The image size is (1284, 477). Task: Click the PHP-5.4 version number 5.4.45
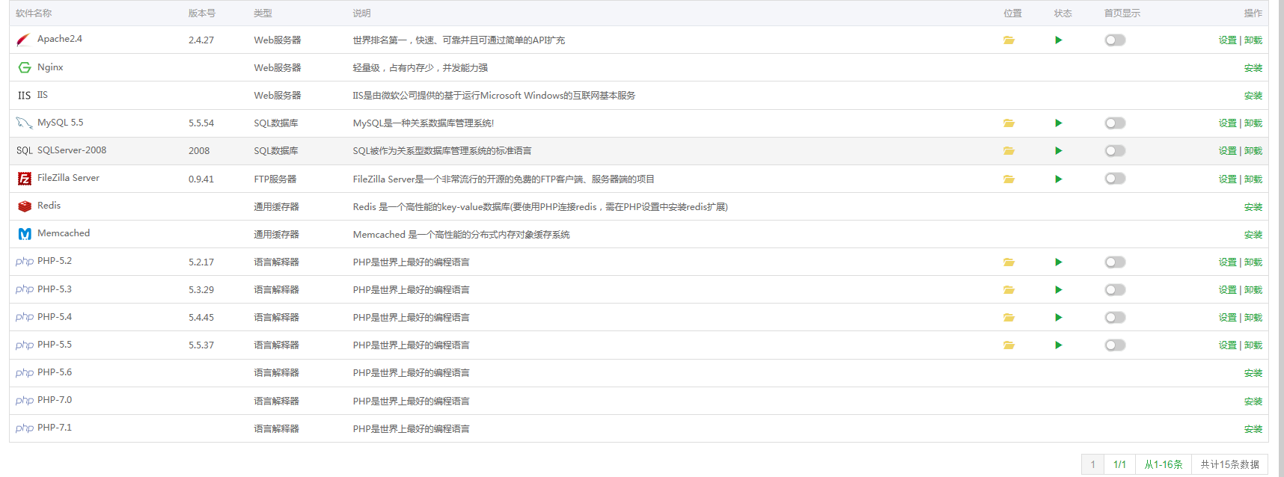pos(201,318)
